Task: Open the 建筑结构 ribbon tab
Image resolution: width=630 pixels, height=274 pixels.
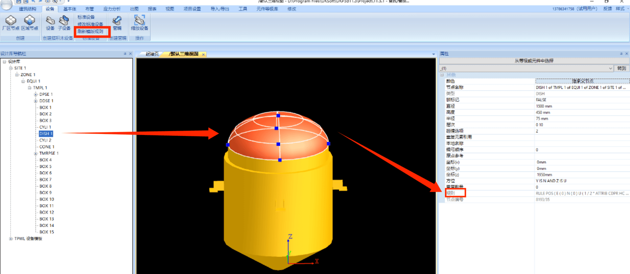Action: [x=28, y=9]
